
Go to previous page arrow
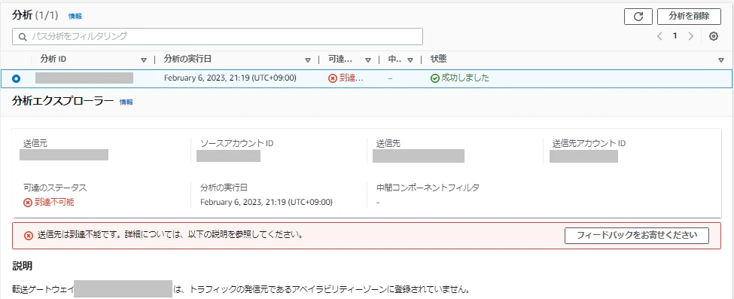point(659,36)
